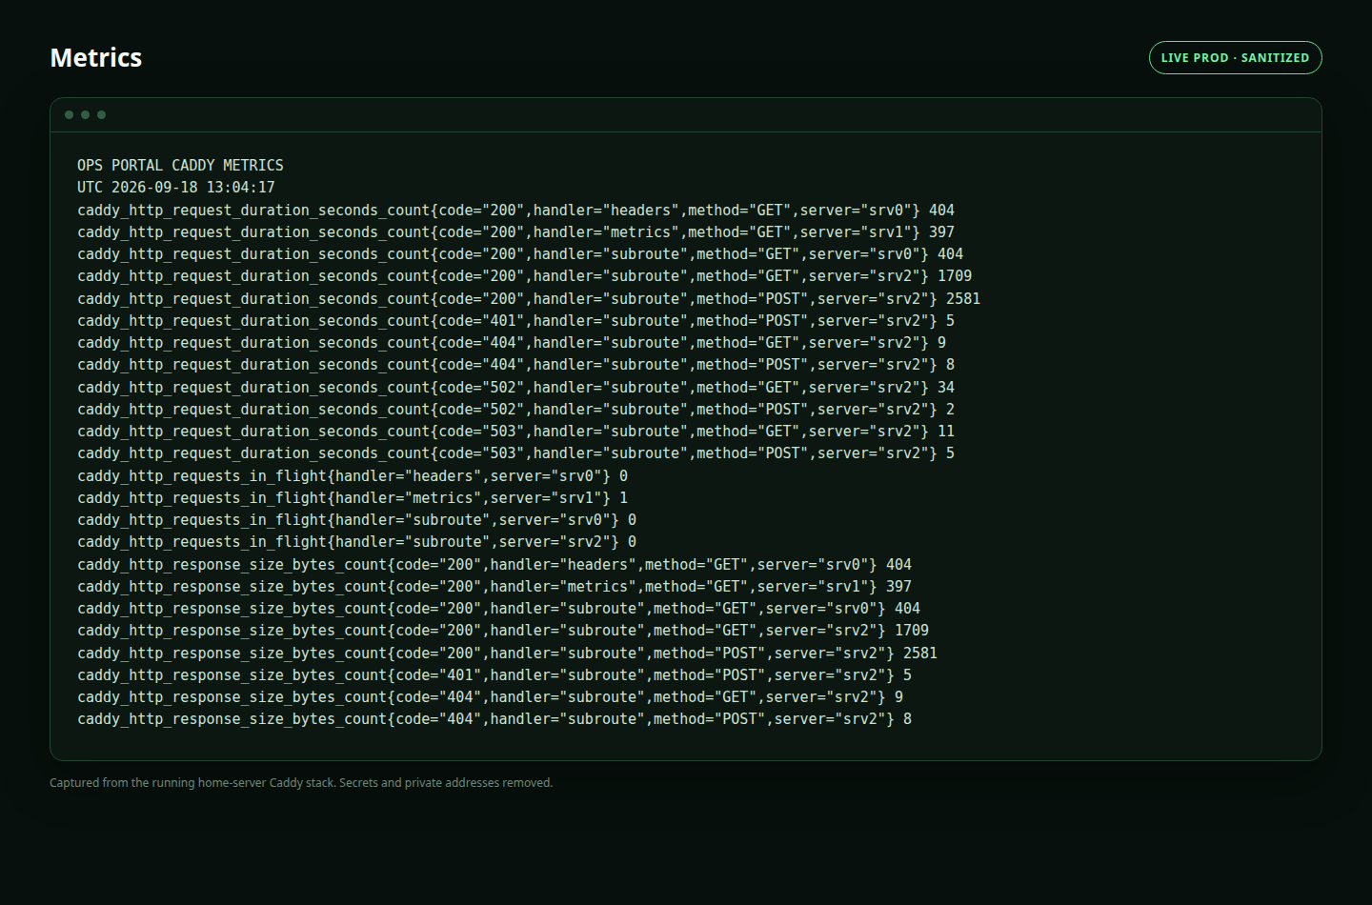Click duration count 404 POST line value 8
Viewport: 1372px width, 905px height.
pyautogui.click(x=515, y=365)
